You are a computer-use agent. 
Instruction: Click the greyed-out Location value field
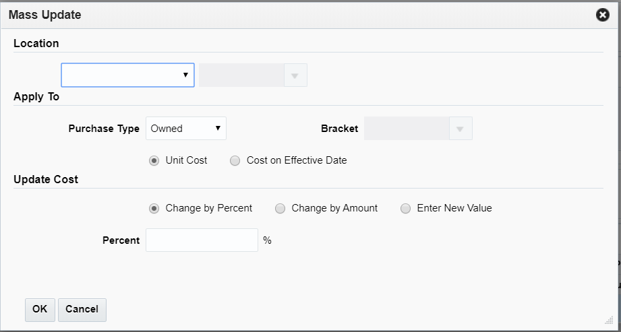coord(241,75)
